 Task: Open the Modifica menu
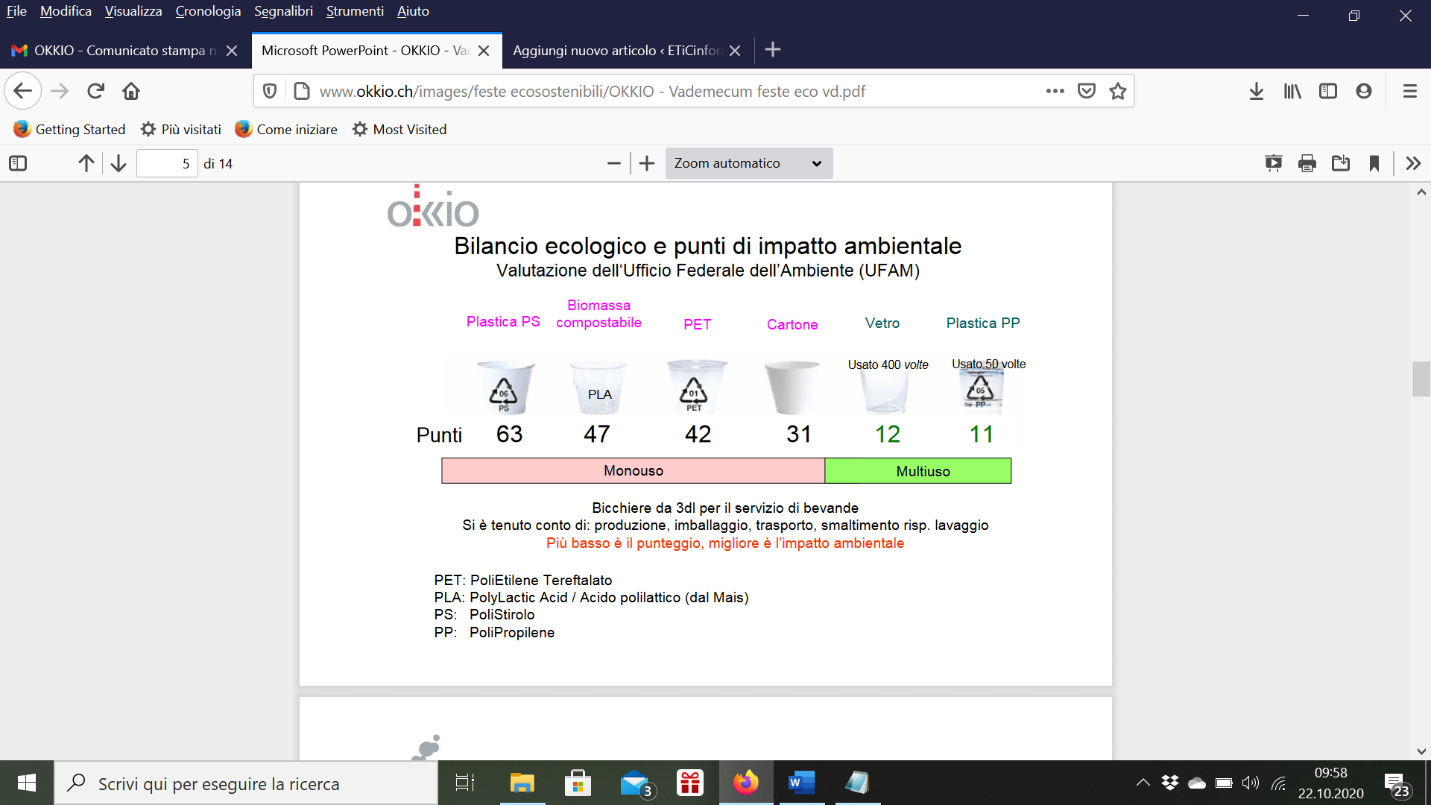pos(66,11)
